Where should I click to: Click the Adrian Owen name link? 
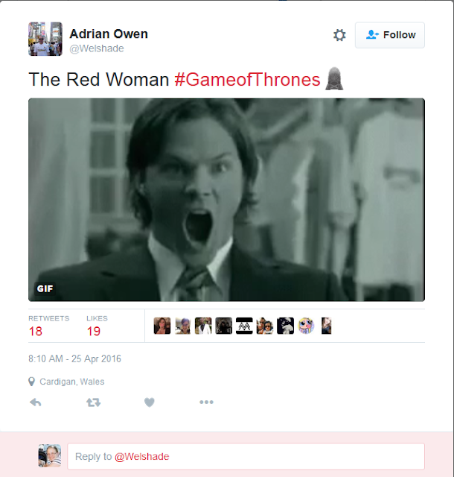(x=109, y=34)
